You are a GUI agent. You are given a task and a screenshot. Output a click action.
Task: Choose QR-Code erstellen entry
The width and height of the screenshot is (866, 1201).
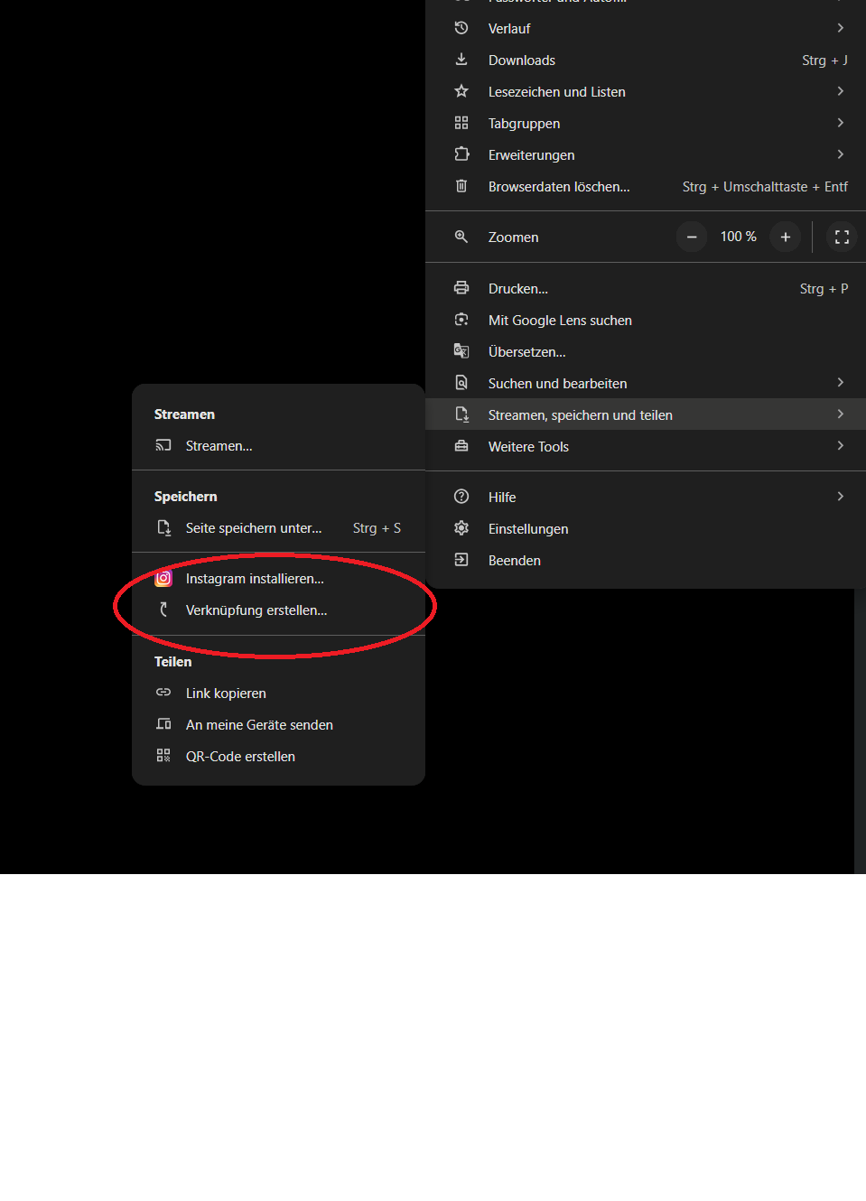click(278, 756)
